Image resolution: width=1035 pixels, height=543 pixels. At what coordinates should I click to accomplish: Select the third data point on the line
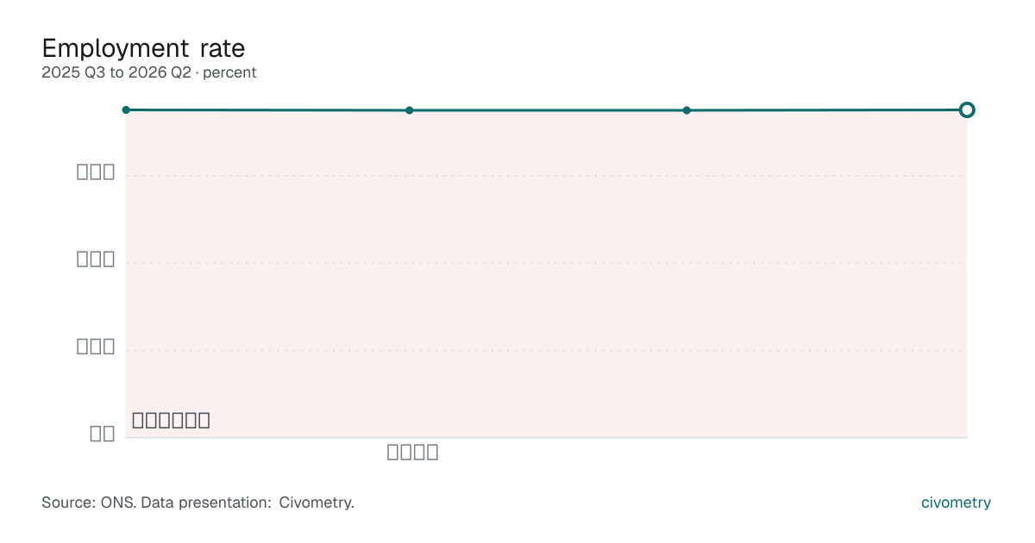click(x=687, y=110)
